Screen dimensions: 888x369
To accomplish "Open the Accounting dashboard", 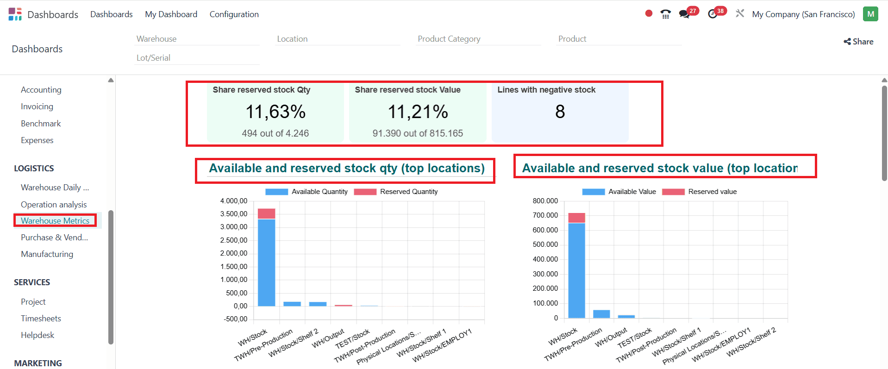I will [x=41, y=90].
